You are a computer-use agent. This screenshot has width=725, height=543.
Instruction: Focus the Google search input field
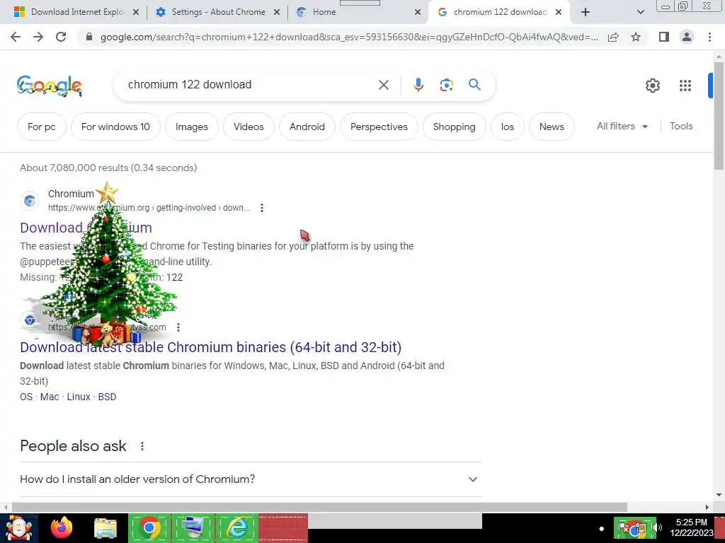click(250, 85)
